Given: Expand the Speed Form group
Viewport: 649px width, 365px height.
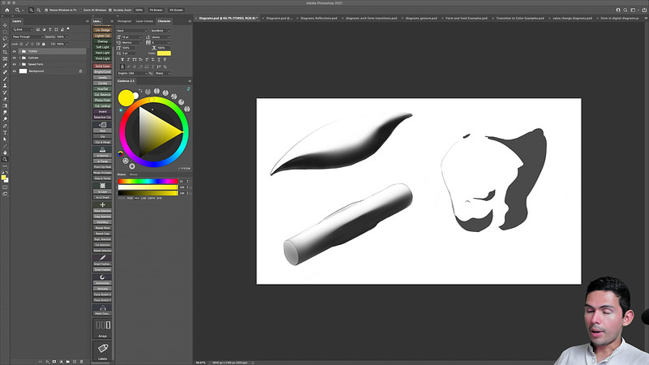Looking at the screenshot, I should [19, 64].
